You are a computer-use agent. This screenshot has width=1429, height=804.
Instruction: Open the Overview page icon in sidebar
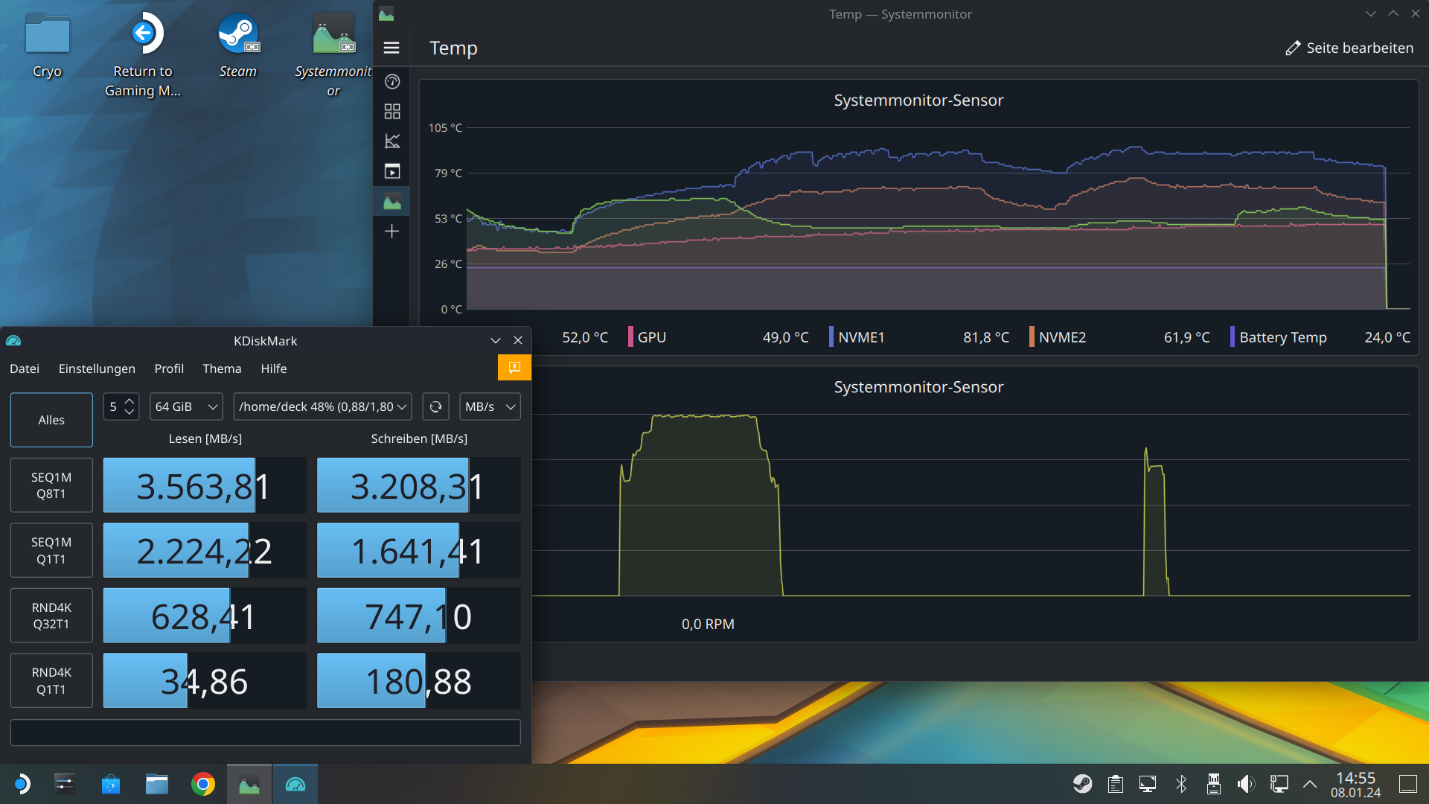click(x=392, y=82)
